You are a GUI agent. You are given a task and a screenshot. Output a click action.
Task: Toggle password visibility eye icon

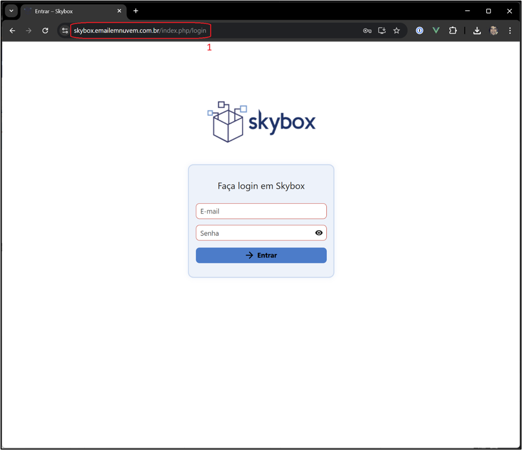[x=319, y=233]
